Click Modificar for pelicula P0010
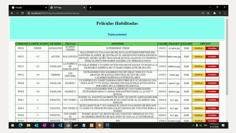Screen dimensions: 236x133 click(x=198, y=48)
